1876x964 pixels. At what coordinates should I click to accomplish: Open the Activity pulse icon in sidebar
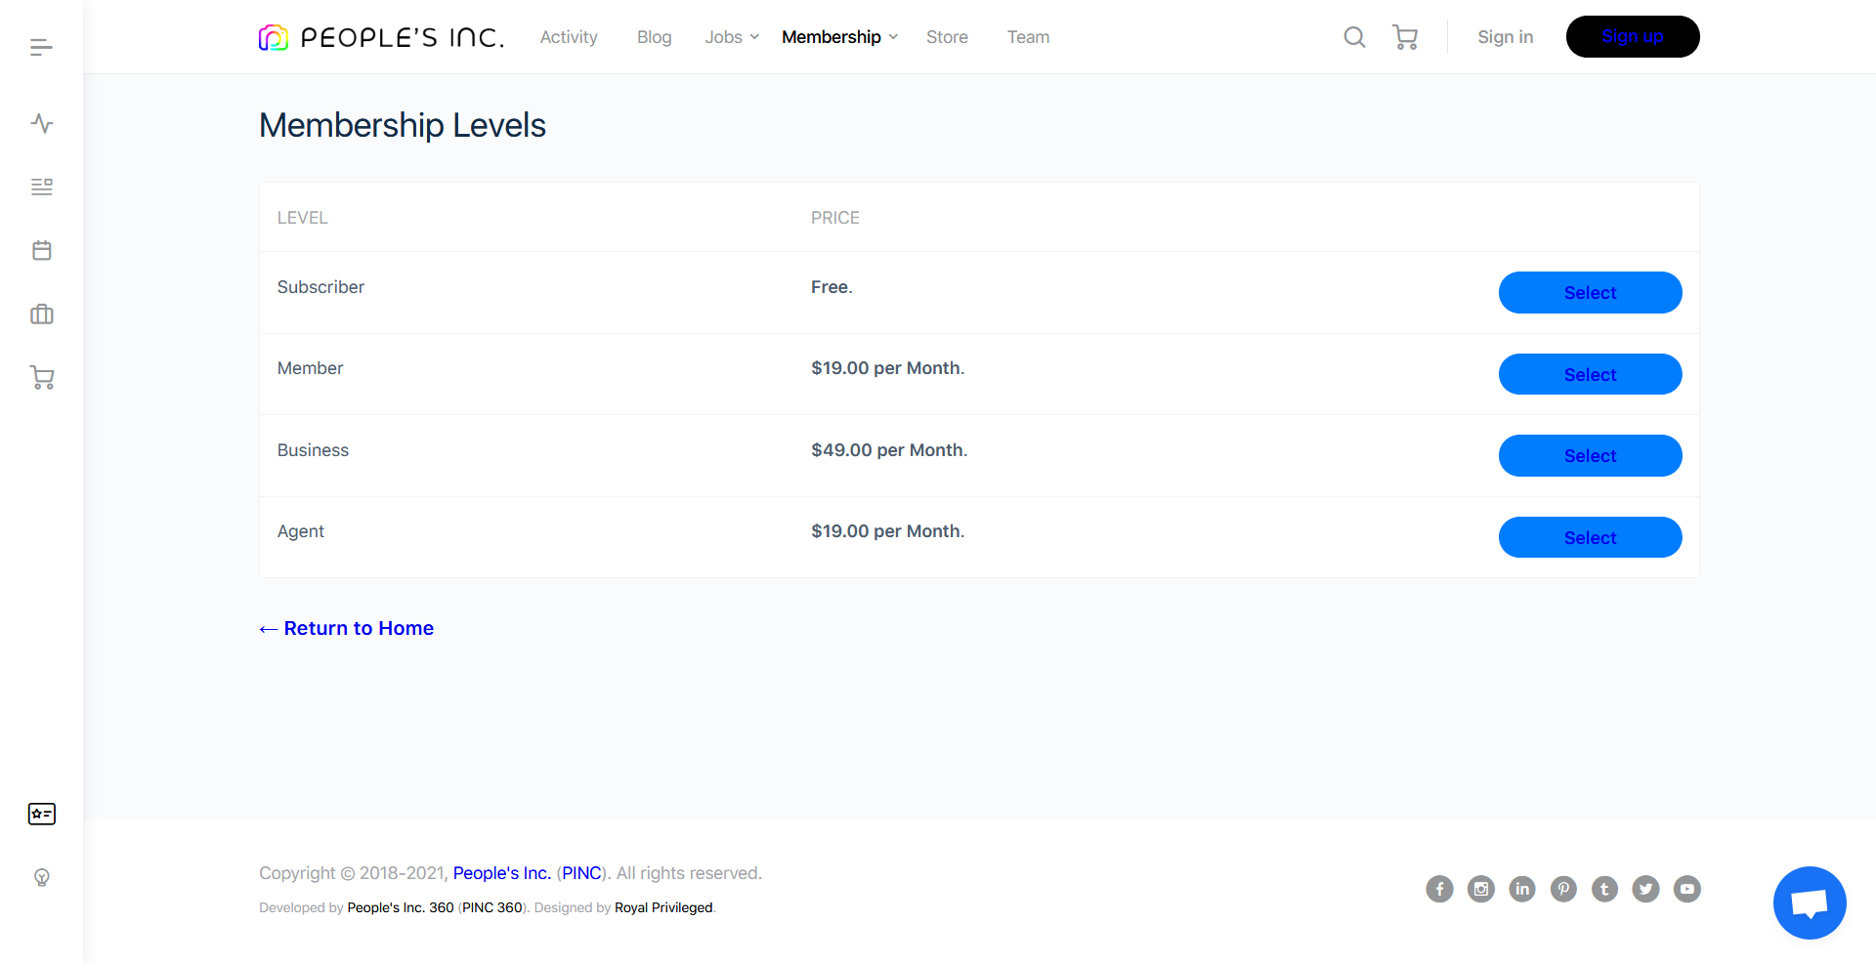[x=41, y=123]
